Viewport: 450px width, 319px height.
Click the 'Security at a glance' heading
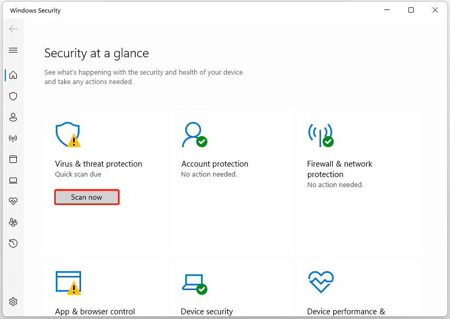pos(96,53)
